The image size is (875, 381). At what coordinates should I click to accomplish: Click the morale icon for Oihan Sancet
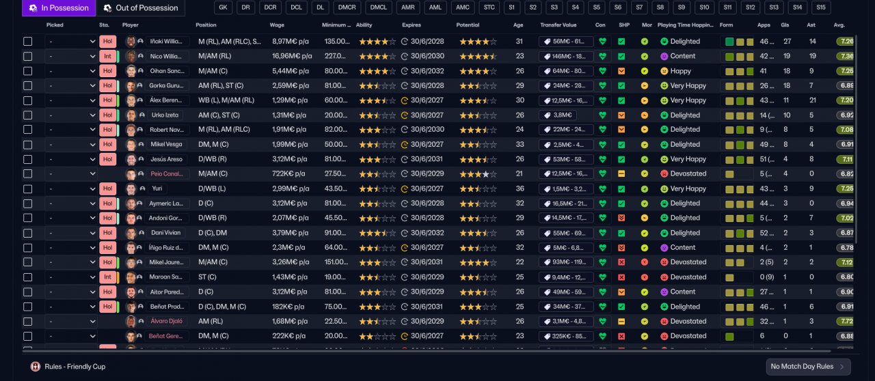coord(644,71)
